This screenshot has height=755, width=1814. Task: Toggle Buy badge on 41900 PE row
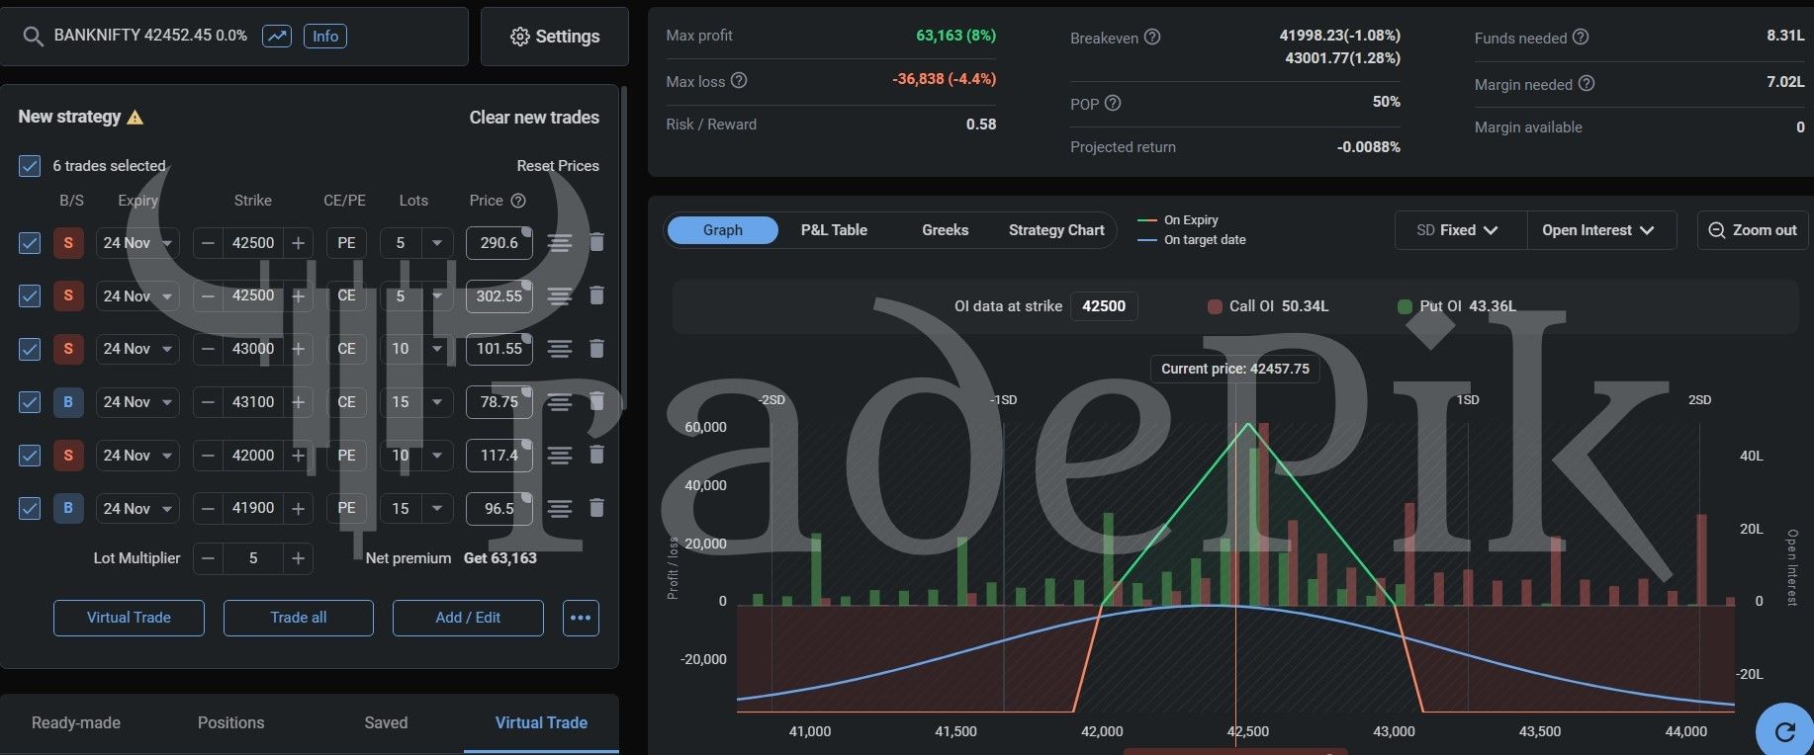coord(68,508)
